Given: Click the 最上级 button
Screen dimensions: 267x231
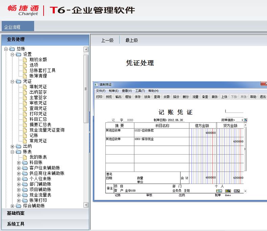Looking at the screenshot, I should tap(131, 40).
